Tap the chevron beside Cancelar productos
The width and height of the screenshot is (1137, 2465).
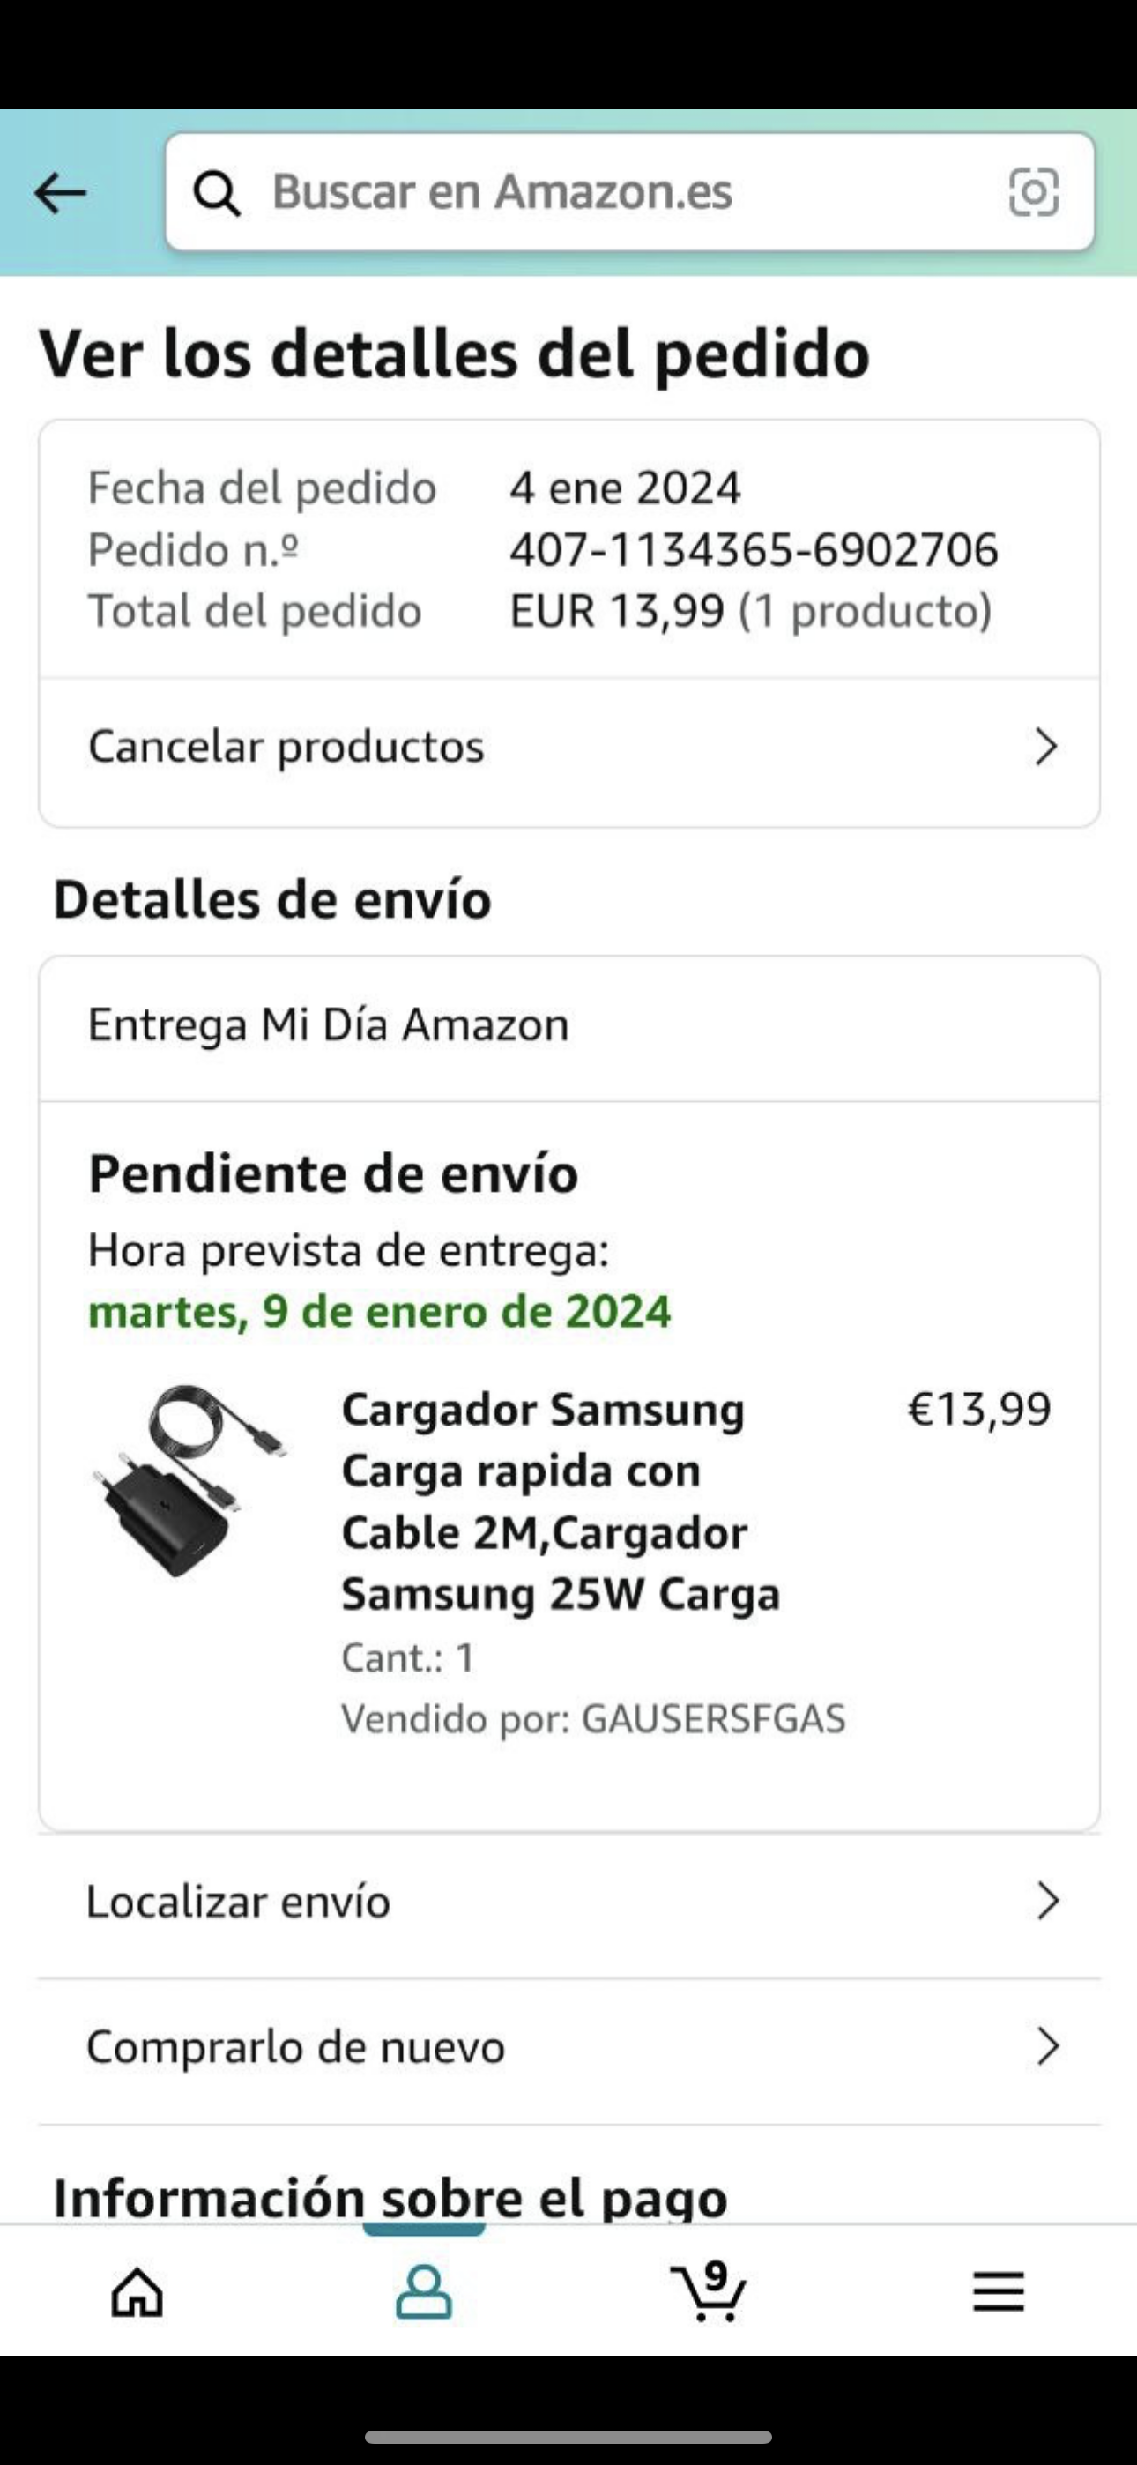(1046, 748)
